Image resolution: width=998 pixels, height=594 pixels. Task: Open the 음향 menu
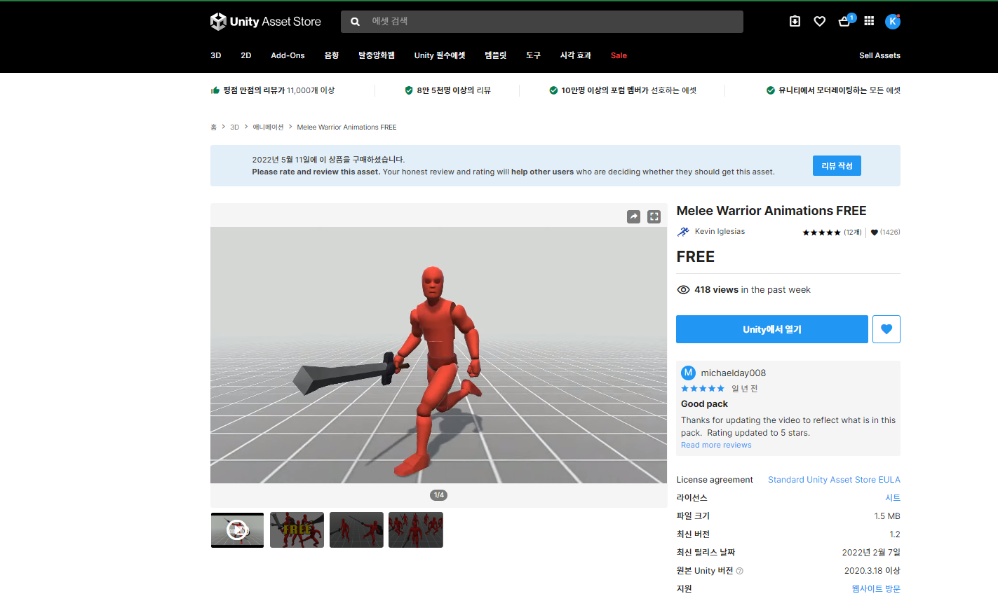click(332, 55)
